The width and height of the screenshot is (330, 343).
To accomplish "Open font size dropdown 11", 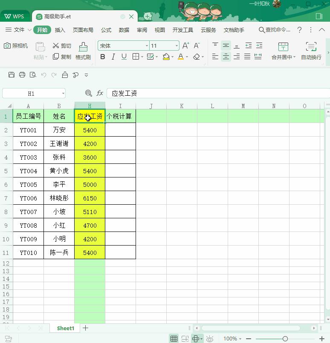I will pos(177,46).
